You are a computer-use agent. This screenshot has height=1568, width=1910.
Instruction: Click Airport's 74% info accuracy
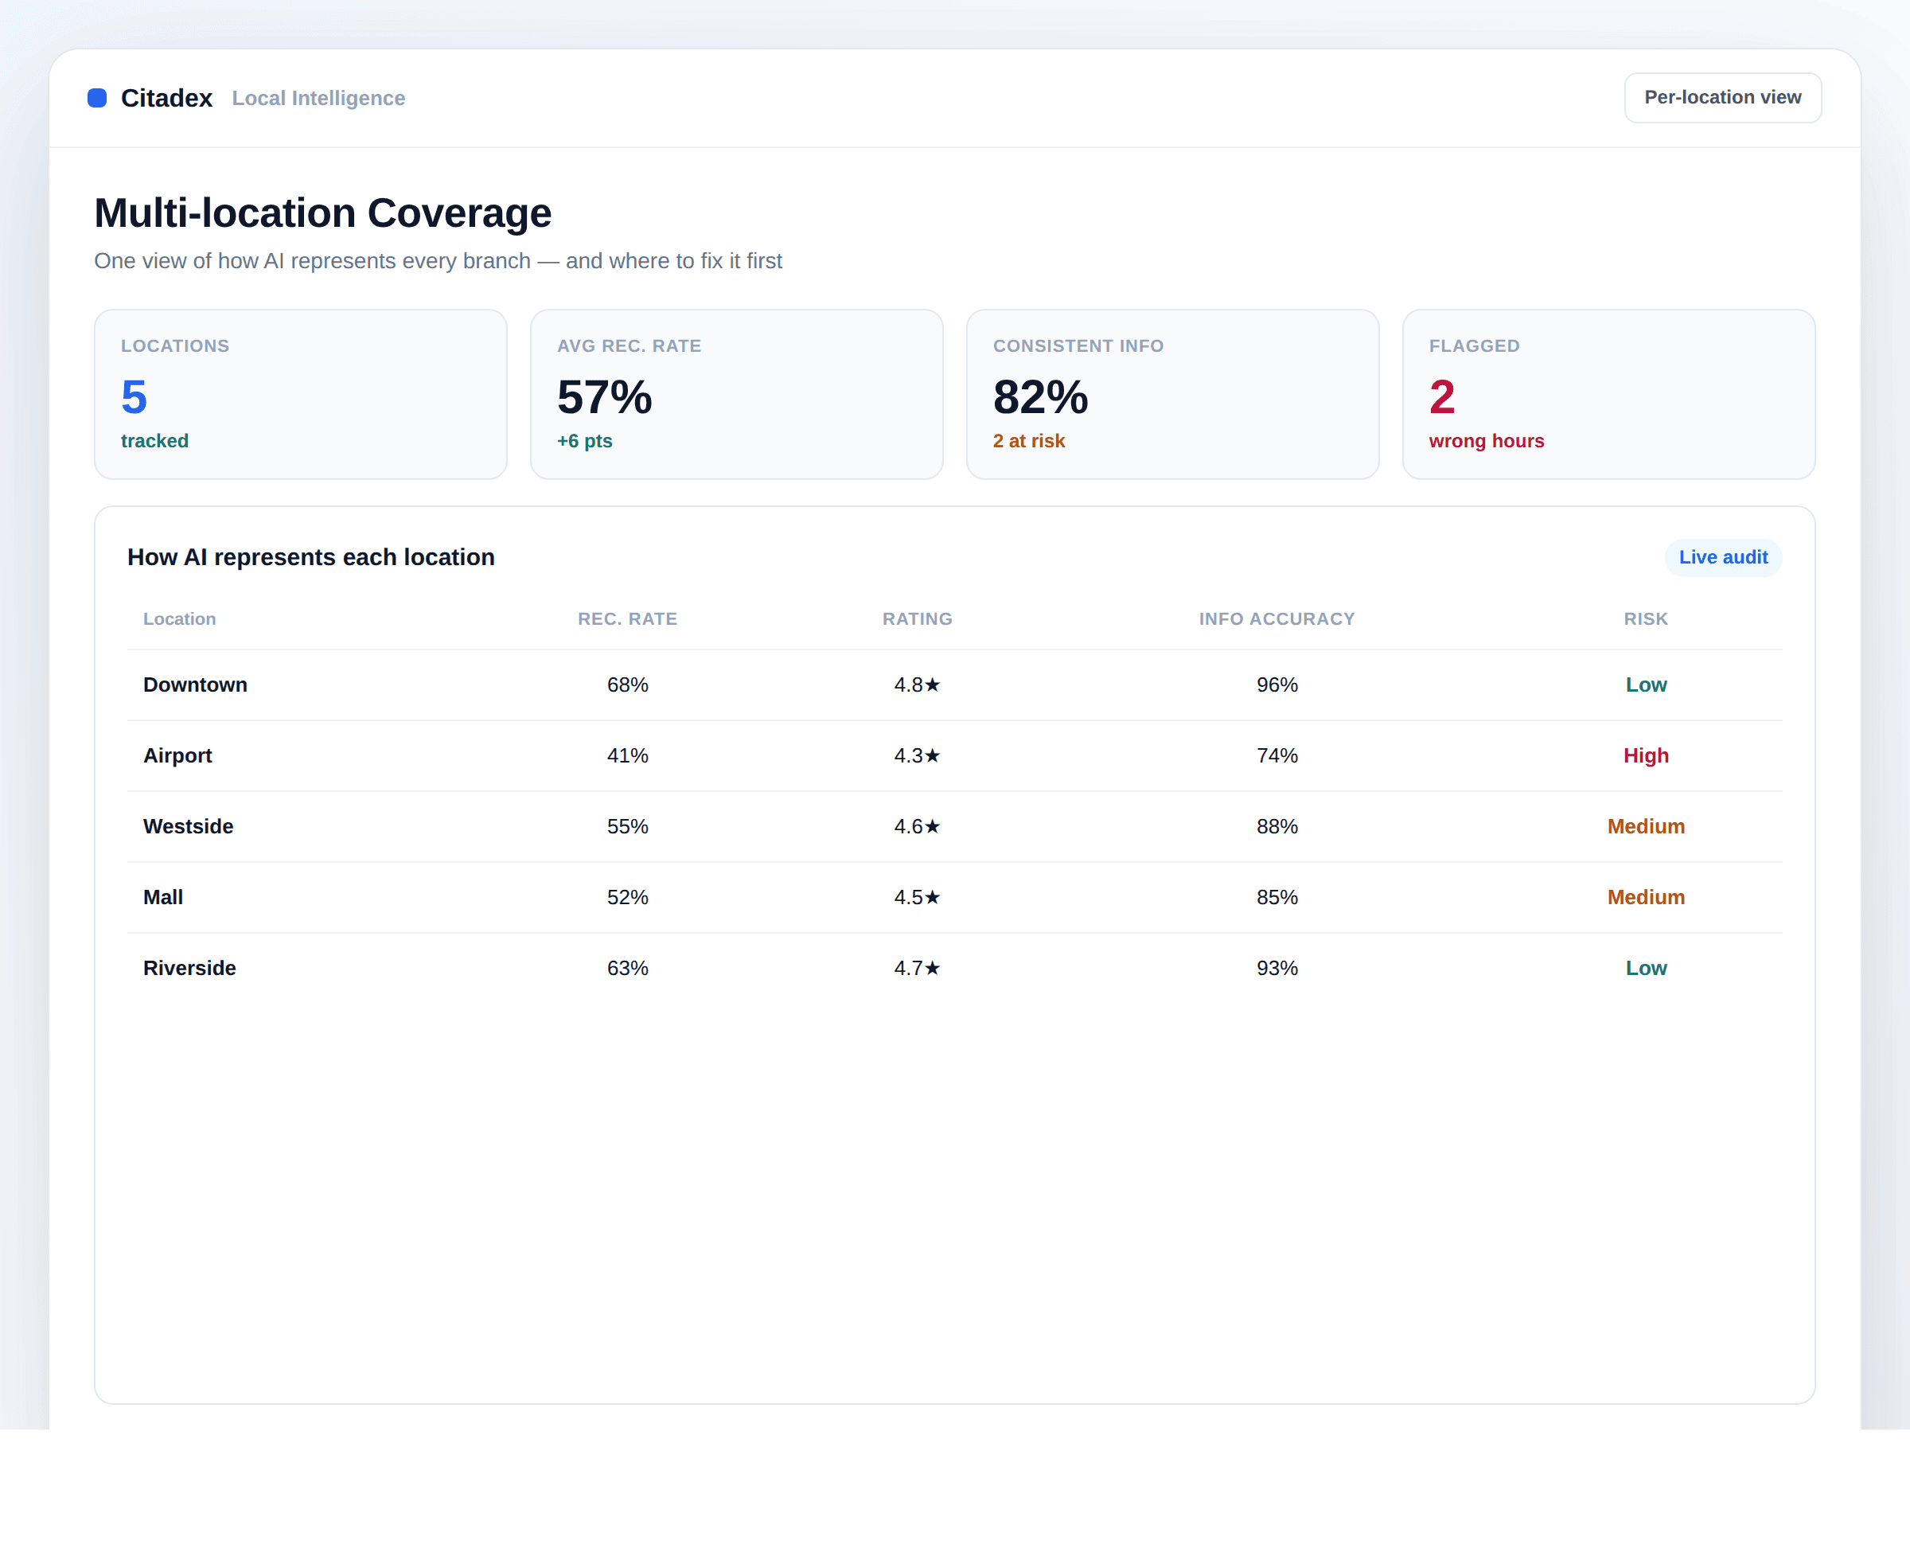(1277, 756)
